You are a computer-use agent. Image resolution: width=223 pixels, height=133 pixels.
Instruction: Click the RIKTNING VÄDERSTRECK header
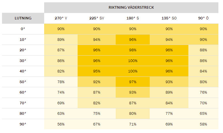click(x=131, y=8)
